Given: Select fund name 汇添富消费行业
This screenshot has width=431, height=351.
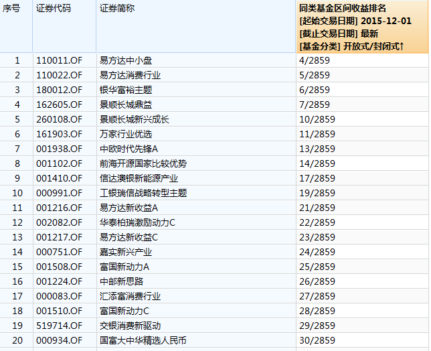Looking at the screenshot, I should pos(131,296).
